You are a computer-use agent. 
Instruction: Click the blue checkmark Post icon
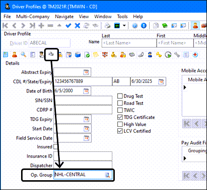point(68,25)
